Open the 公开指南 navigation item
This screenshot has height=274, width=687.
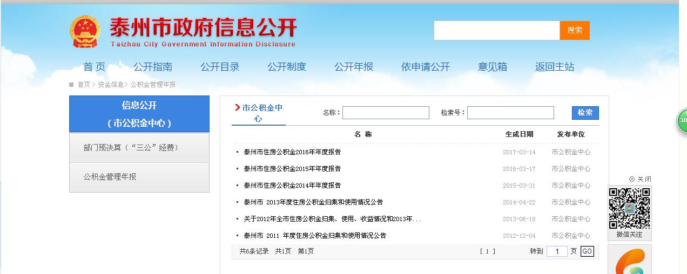click(x=153, y=67)
